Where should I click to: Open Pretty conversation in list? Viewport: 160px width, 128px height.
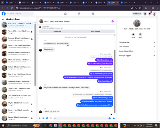17,111
